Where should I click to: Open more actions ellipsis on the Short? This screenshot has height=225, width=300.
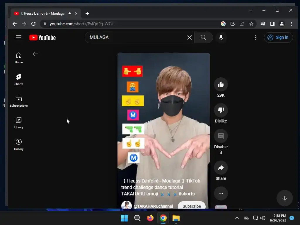pyautogui.click(x=221, y=193)
